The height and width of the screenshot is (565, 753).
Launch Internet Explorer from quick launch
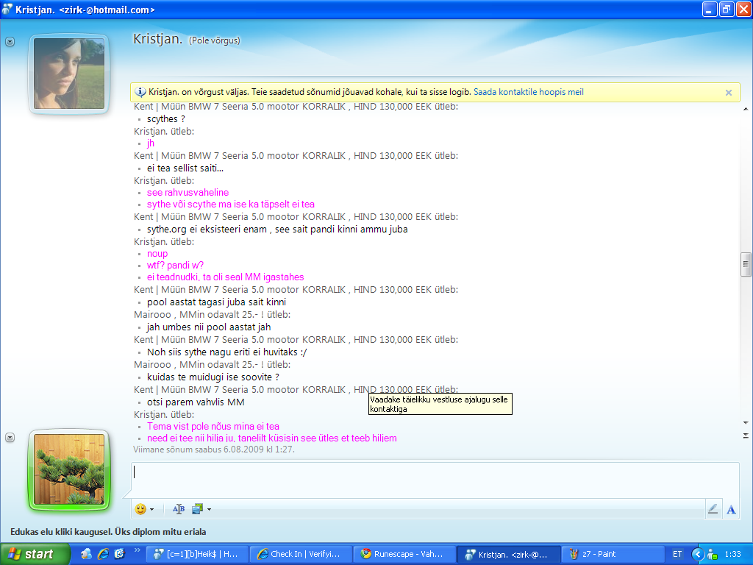point(103,554)
